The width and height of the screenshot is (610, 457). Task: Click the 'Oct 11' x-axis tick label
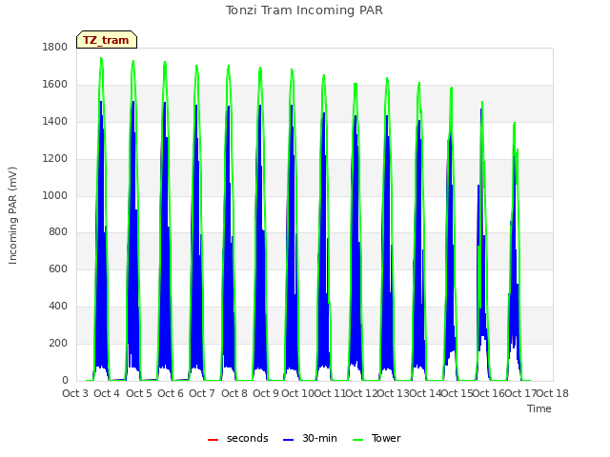point(330,393)
